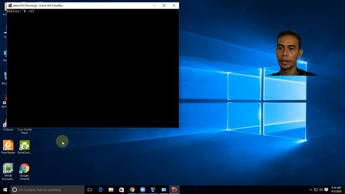Click the webcam overlay of the presenter
Viewport: 345px width, 194px height.
[290, 53]
